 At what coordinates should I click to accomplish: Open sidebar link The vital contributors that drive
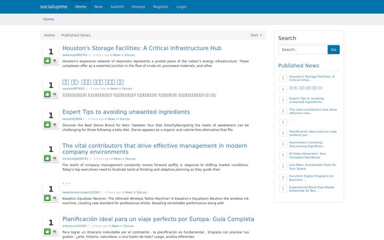313,111
